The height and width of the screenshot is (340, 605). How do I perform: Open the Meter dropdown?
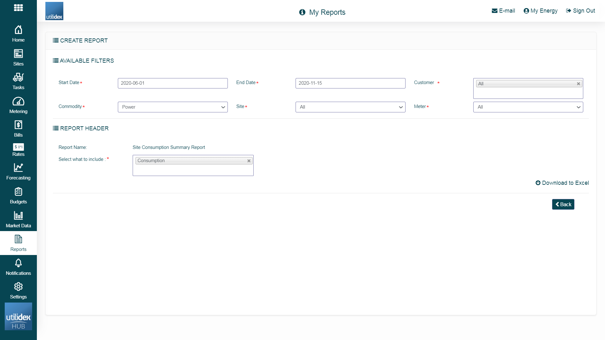click(x=528, y=107)
